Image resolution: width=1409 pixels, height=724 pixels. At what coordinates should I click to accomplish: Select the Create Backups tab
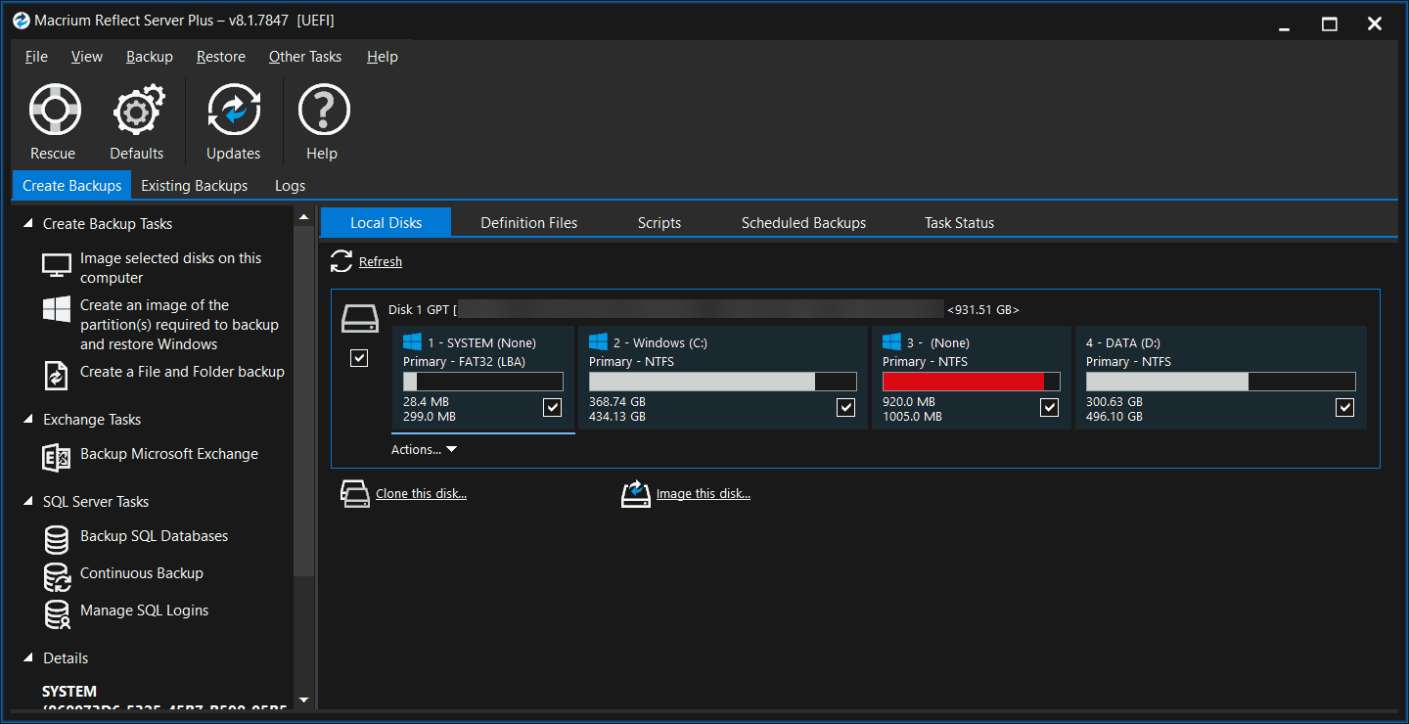click(71, 186)
